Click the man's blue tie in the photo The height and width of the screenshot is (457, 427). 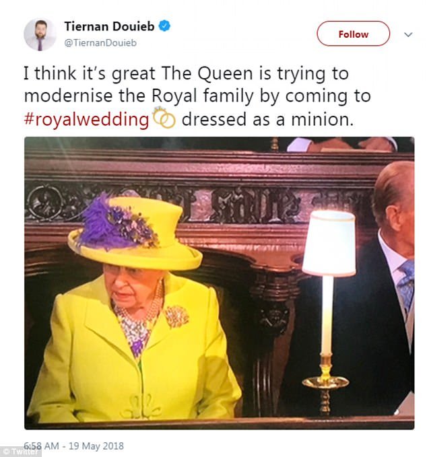pyautogui.click(x=406, y=285)
